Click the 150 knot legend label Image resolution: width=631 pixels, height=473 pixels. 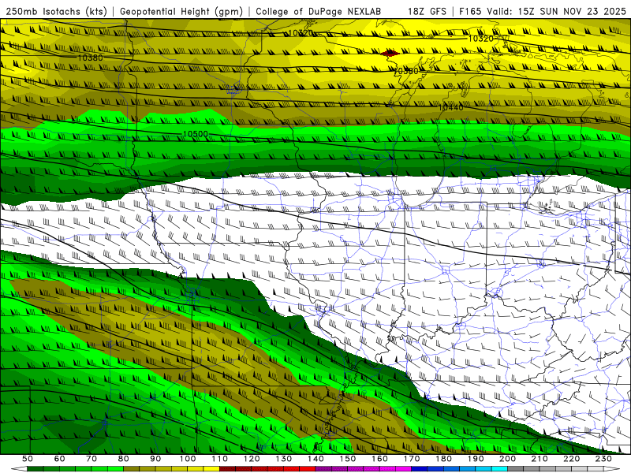tap(348, 459)
